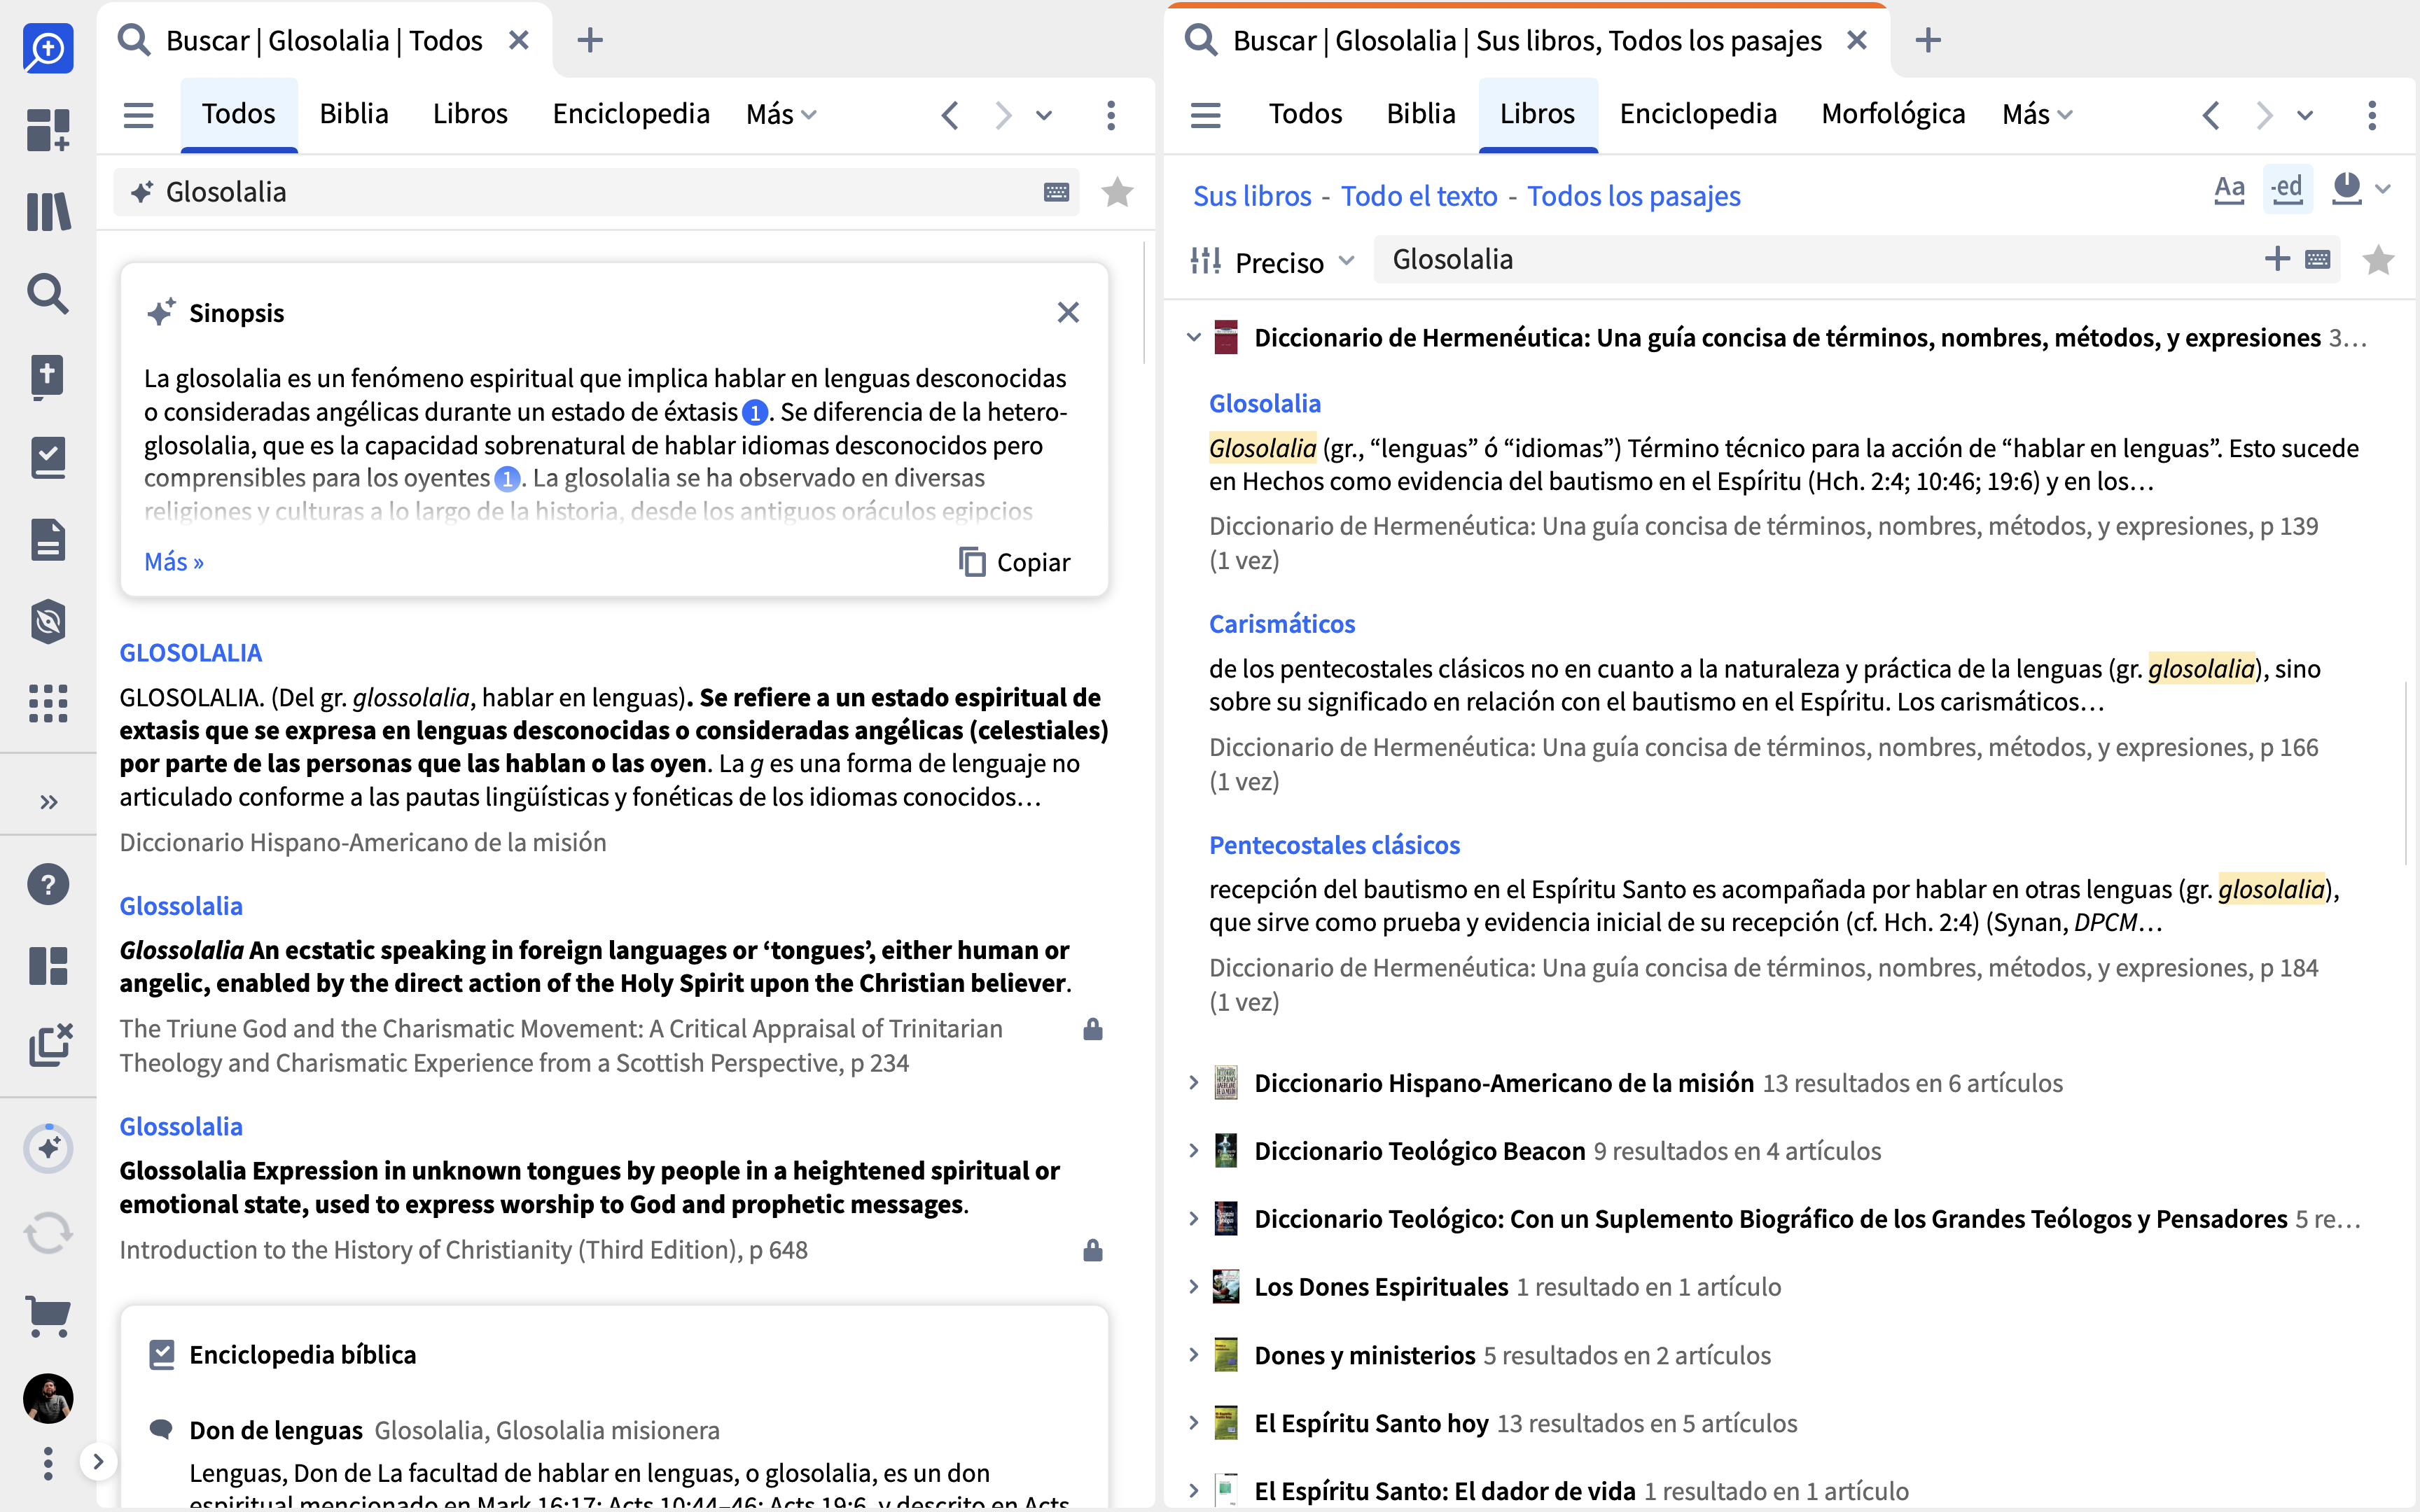Viewport: 2420px width, 1512px height.
Task: Click the Todos los pasajes link
Action: [x=1633, y=196]
